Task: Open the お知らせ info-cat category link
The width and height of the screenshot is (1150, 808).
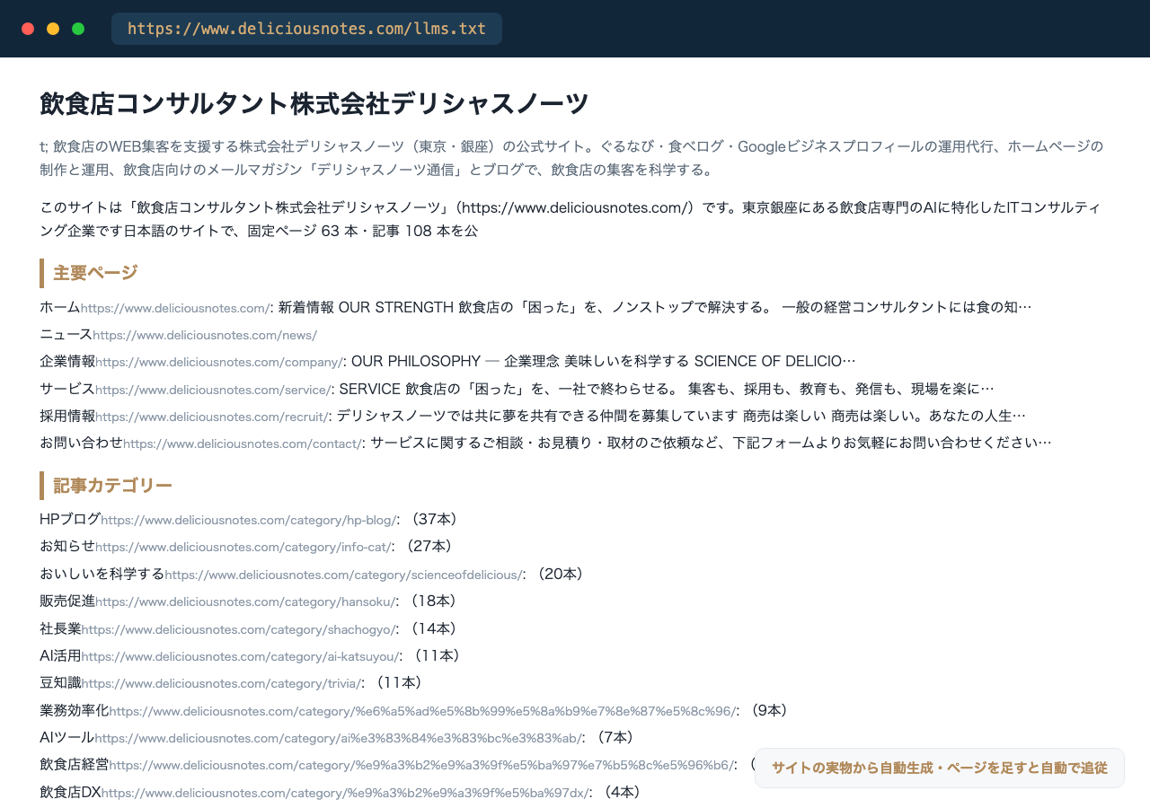Action: click(x=243, y=547)
